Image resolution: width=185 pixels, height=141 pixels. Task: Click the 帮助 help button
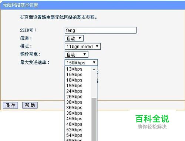click(x=30, y=105)
